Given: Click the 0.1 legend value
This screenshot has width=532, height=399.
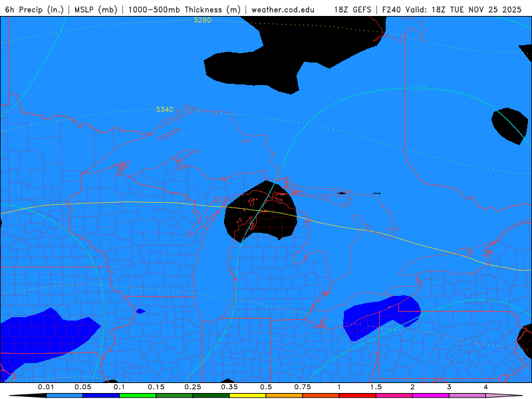Looking at the screenshot, I should click(119, 387).
